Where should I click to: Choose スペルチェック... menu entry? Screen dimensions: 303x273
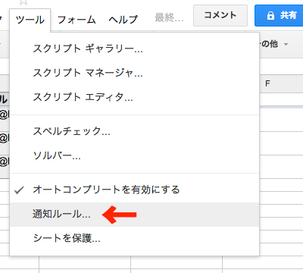point(134,131)
